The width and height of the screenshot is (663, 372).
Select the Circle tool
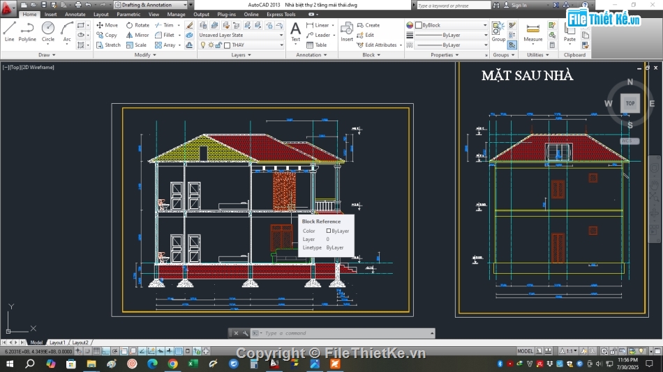click(47, 32)
